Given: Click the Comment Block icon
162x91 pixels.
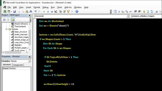Looking at the screenshot, I should coord(148,11).
